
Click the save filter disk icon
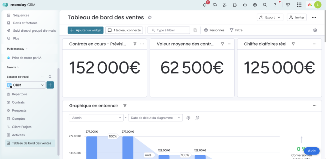point(195,30)
